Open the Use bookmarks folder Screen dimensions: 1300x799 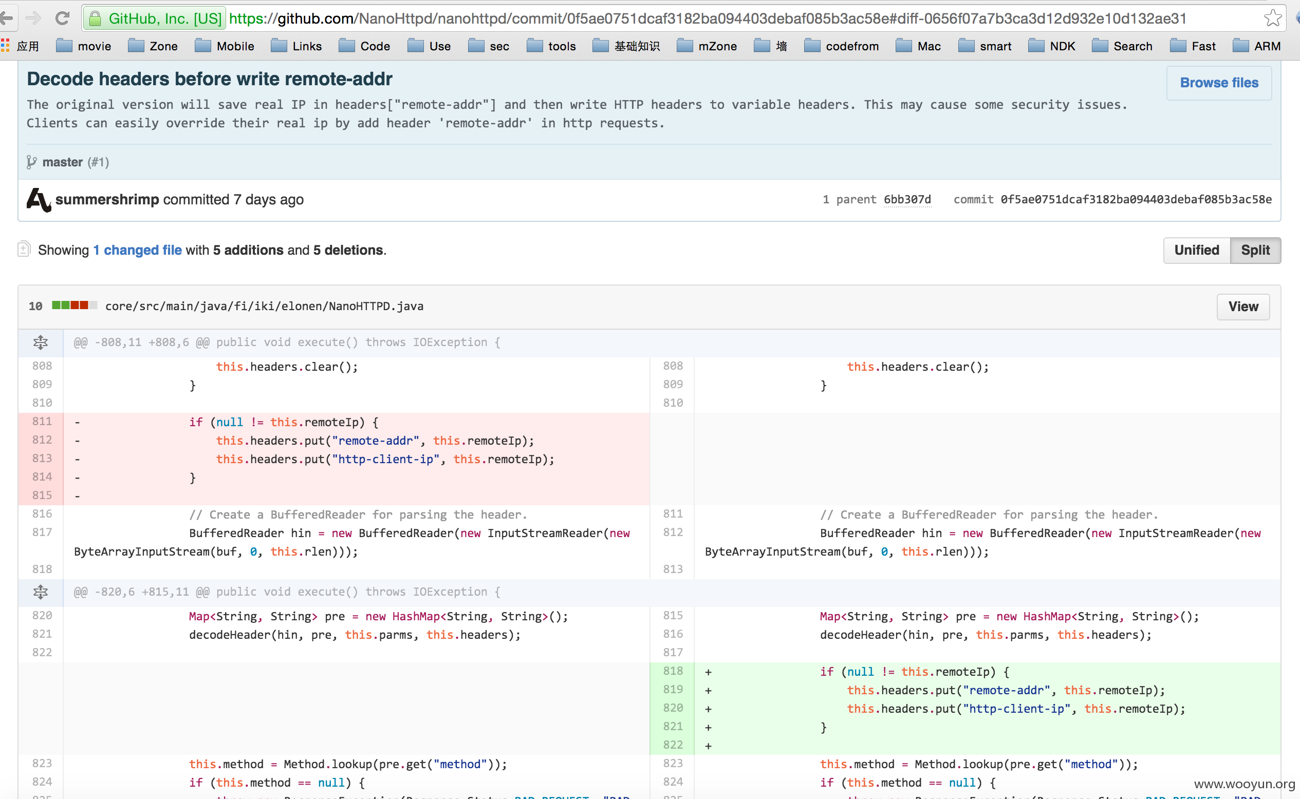click(429, 46)
